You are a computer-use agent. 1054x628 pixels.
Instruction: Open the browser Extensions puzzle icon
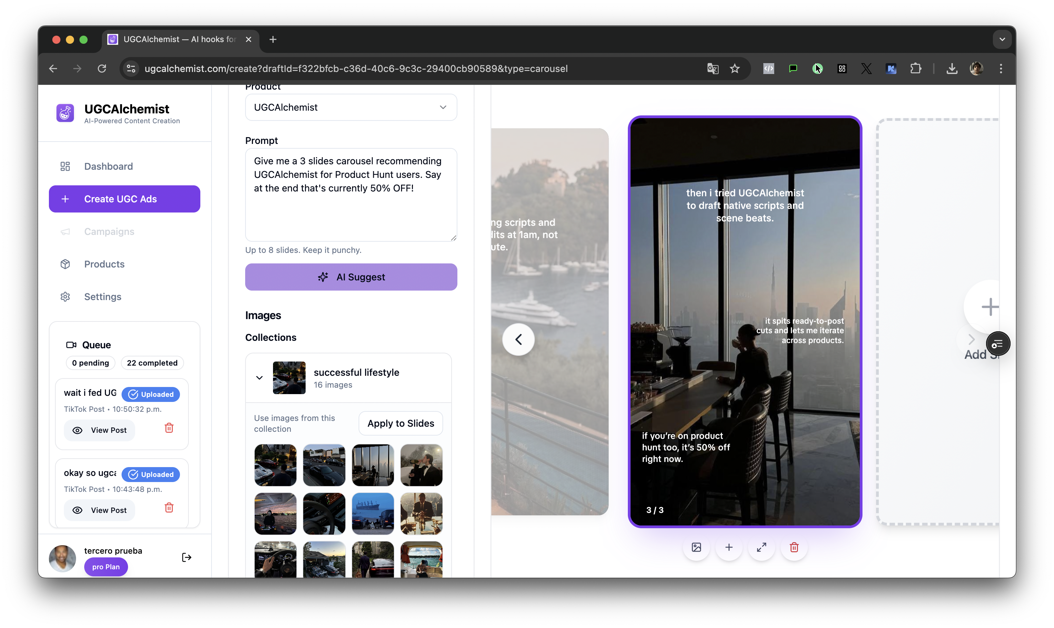click(x=915, y=69)
